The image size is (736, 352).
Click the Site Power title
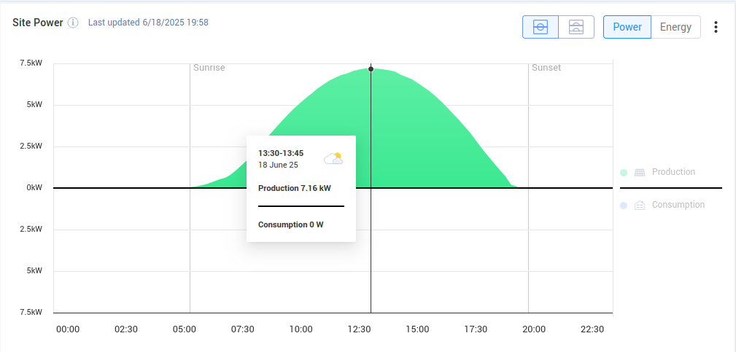click(x=37, y=23)
